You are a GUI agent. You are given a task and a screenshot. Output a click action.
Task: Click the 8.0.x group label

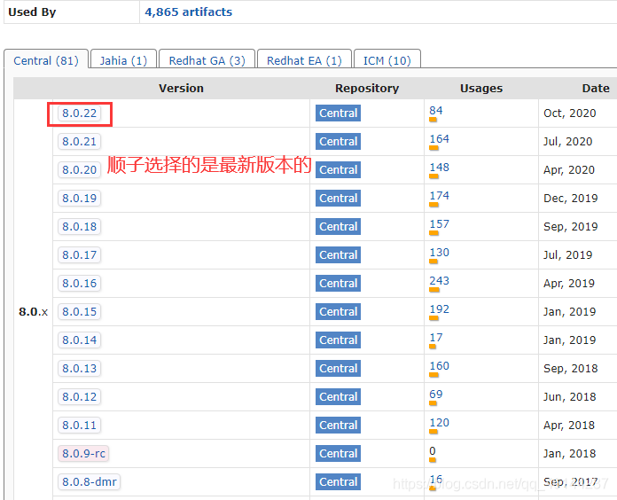coord(33,311)
